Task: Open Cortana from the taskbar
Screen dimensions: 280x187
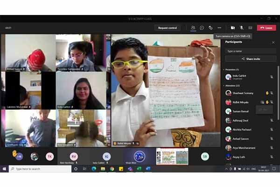Action: point(76,169)
